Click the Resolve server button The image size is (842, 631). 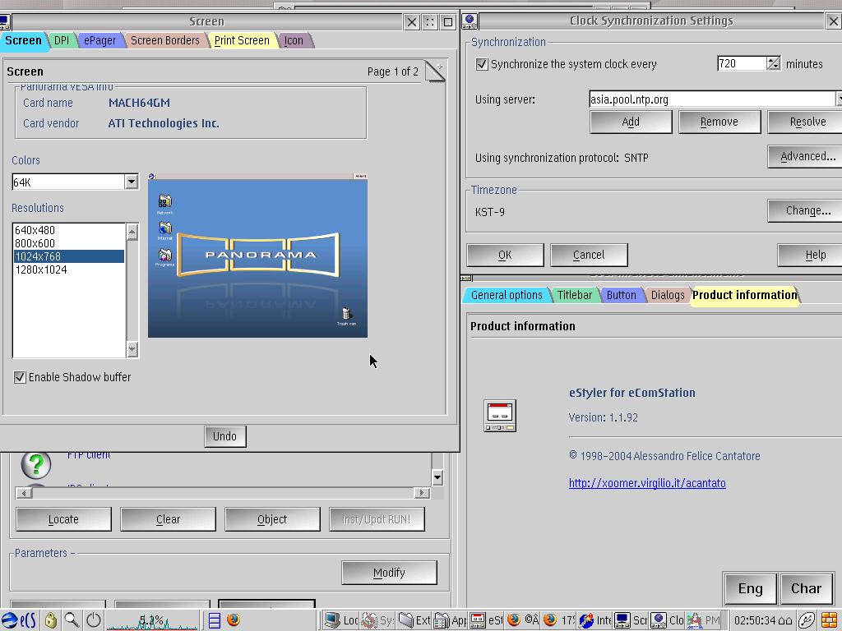point(806,122)
